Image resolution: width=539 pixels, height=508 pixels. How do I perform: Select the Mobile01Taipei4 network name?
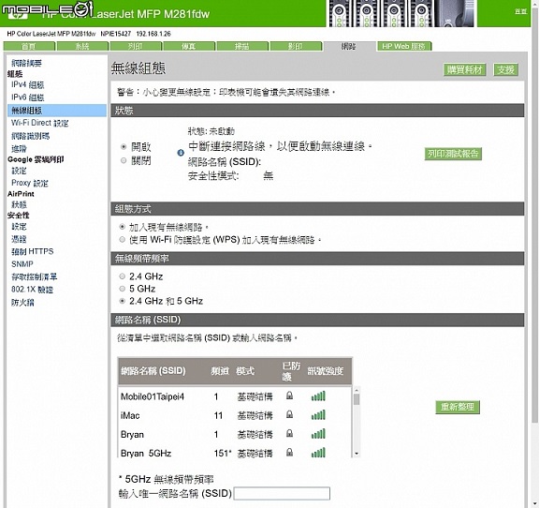click(153, 396)
